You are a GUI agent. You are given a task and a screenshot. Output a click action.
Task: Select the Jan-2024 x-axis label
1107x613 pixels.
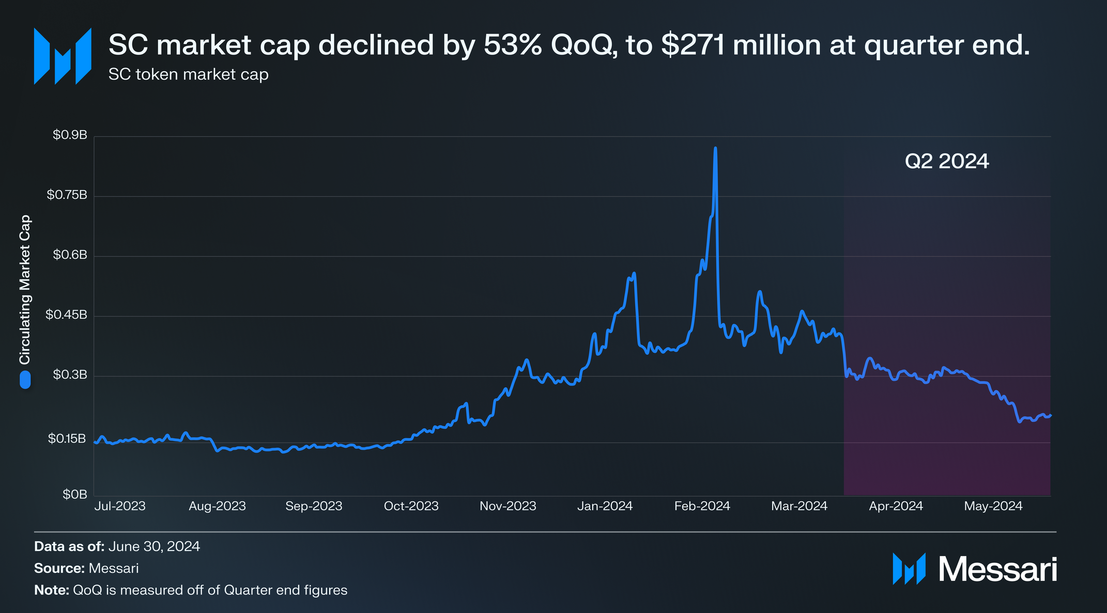pos(605,506)
